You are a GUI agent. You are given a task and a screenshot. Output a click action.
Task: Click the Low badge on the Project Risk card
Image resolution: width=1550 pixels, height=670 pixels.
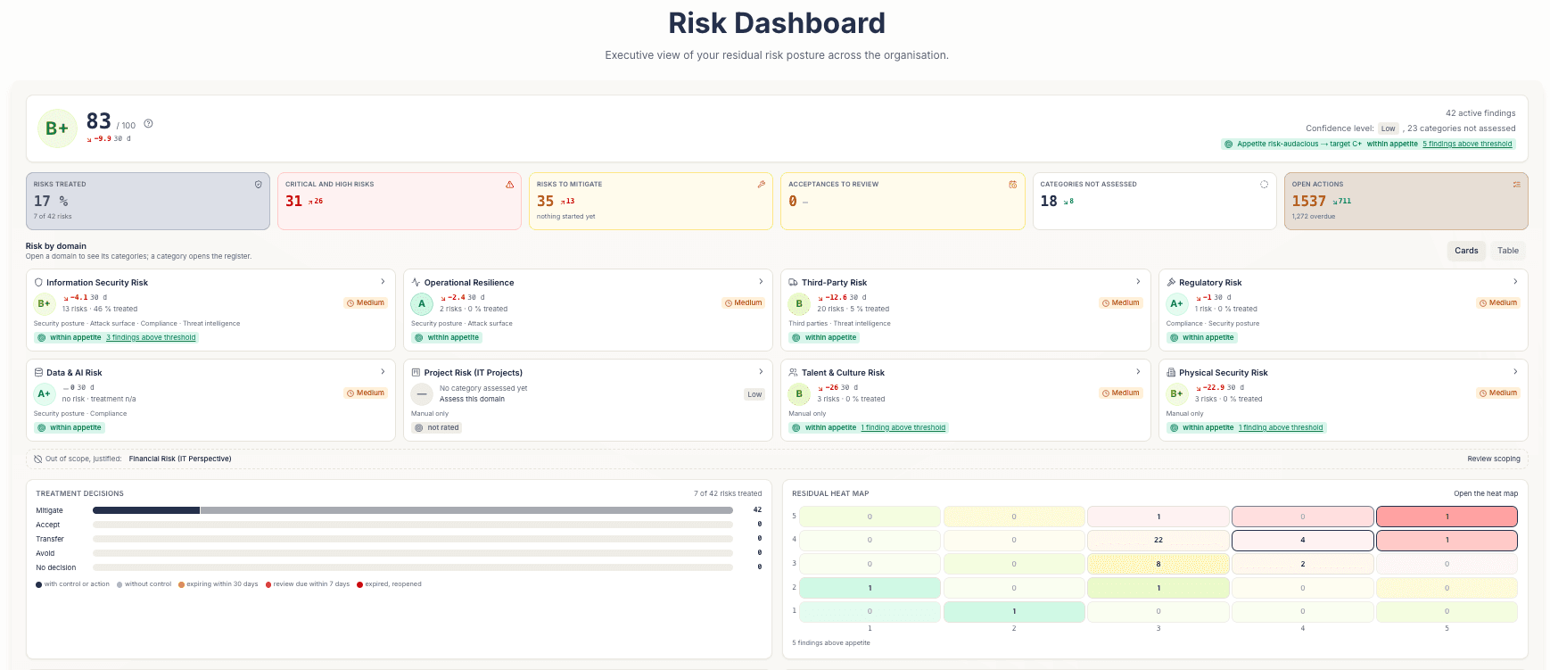point(754,394)
